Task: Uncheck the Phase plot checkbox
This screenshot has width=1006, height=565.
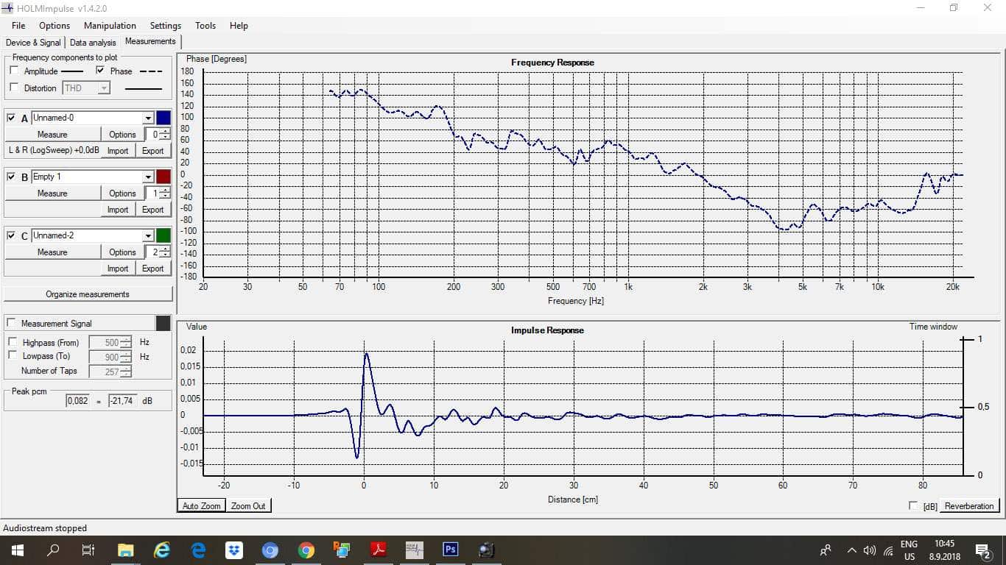Action: click(101, 71)
